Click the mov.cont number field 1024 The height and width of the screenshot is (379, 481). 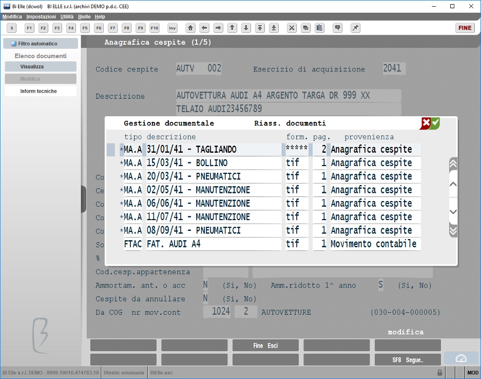coord(217,312)
